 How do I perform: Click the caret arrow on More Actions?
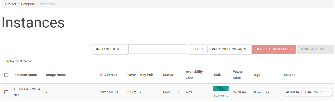click(x=328, y=49)
